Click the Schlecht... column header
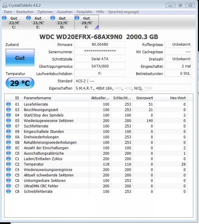This screenshot has width=199, height=224. coord(122,98)
